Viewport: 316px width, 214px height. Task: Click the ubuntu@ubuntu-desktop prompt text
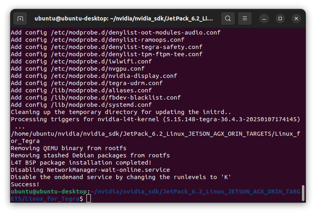[x=49, y=192]
